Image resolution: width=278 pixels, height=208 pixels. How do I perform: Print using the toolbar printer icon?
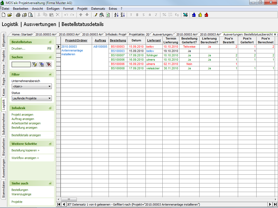click(x=18, y=15)
